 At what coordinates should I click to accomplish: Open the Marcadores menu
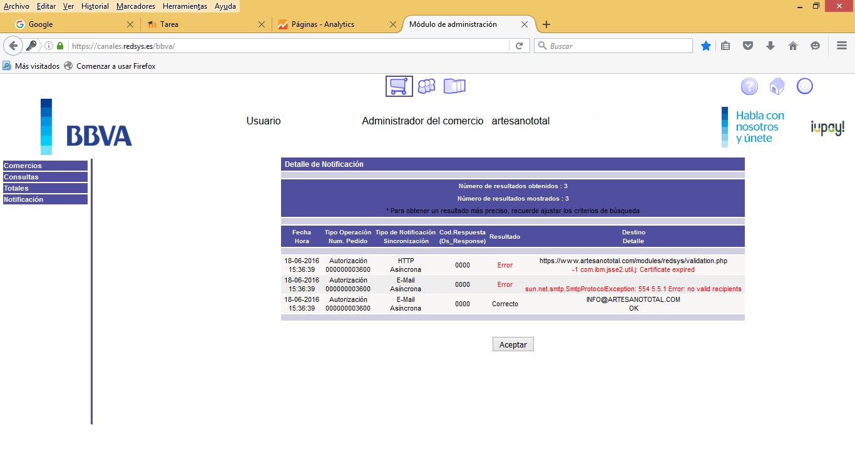point(136,6)
